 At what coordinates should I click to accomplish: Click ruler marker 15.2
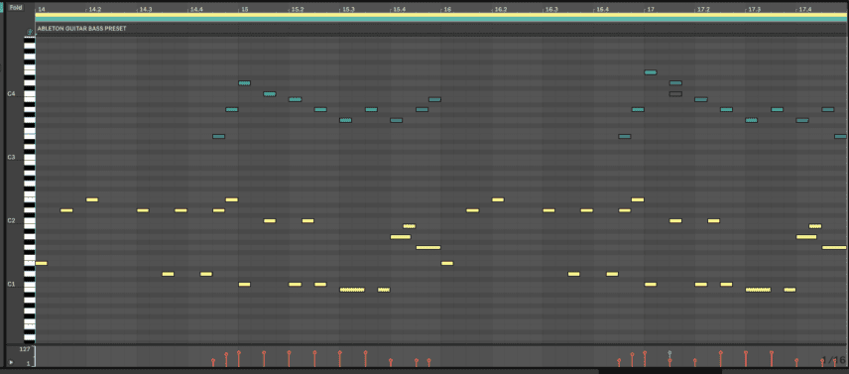[298, 9]
